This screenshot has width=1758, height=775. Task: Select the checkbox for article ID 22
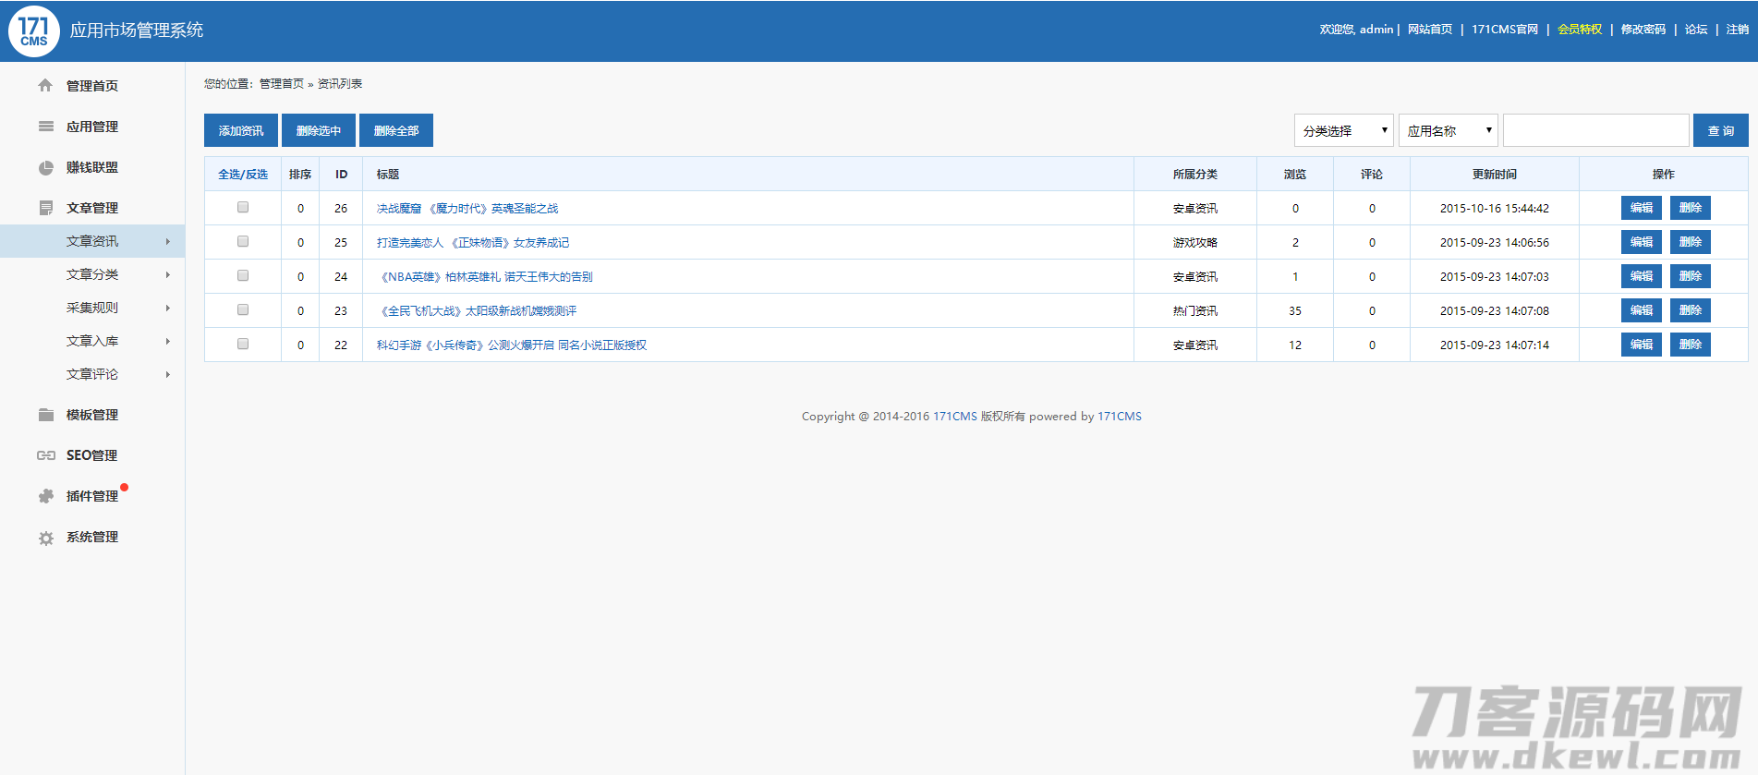[x=243, y=345]
